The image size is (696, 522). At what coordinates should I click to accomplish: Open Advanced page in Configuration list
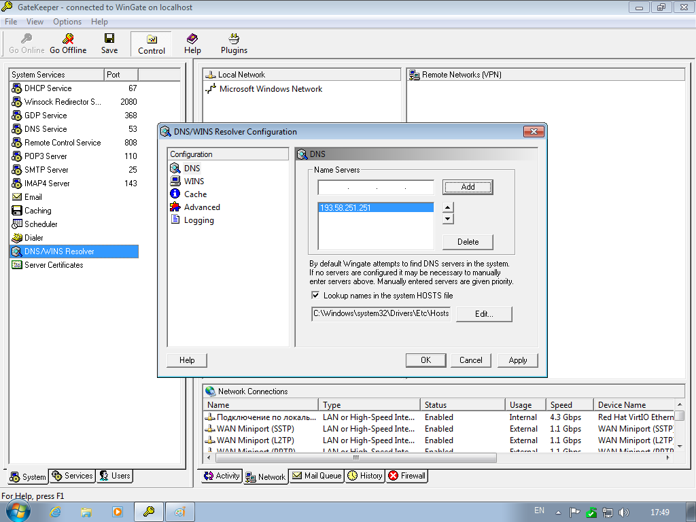(x=195, y=207)
